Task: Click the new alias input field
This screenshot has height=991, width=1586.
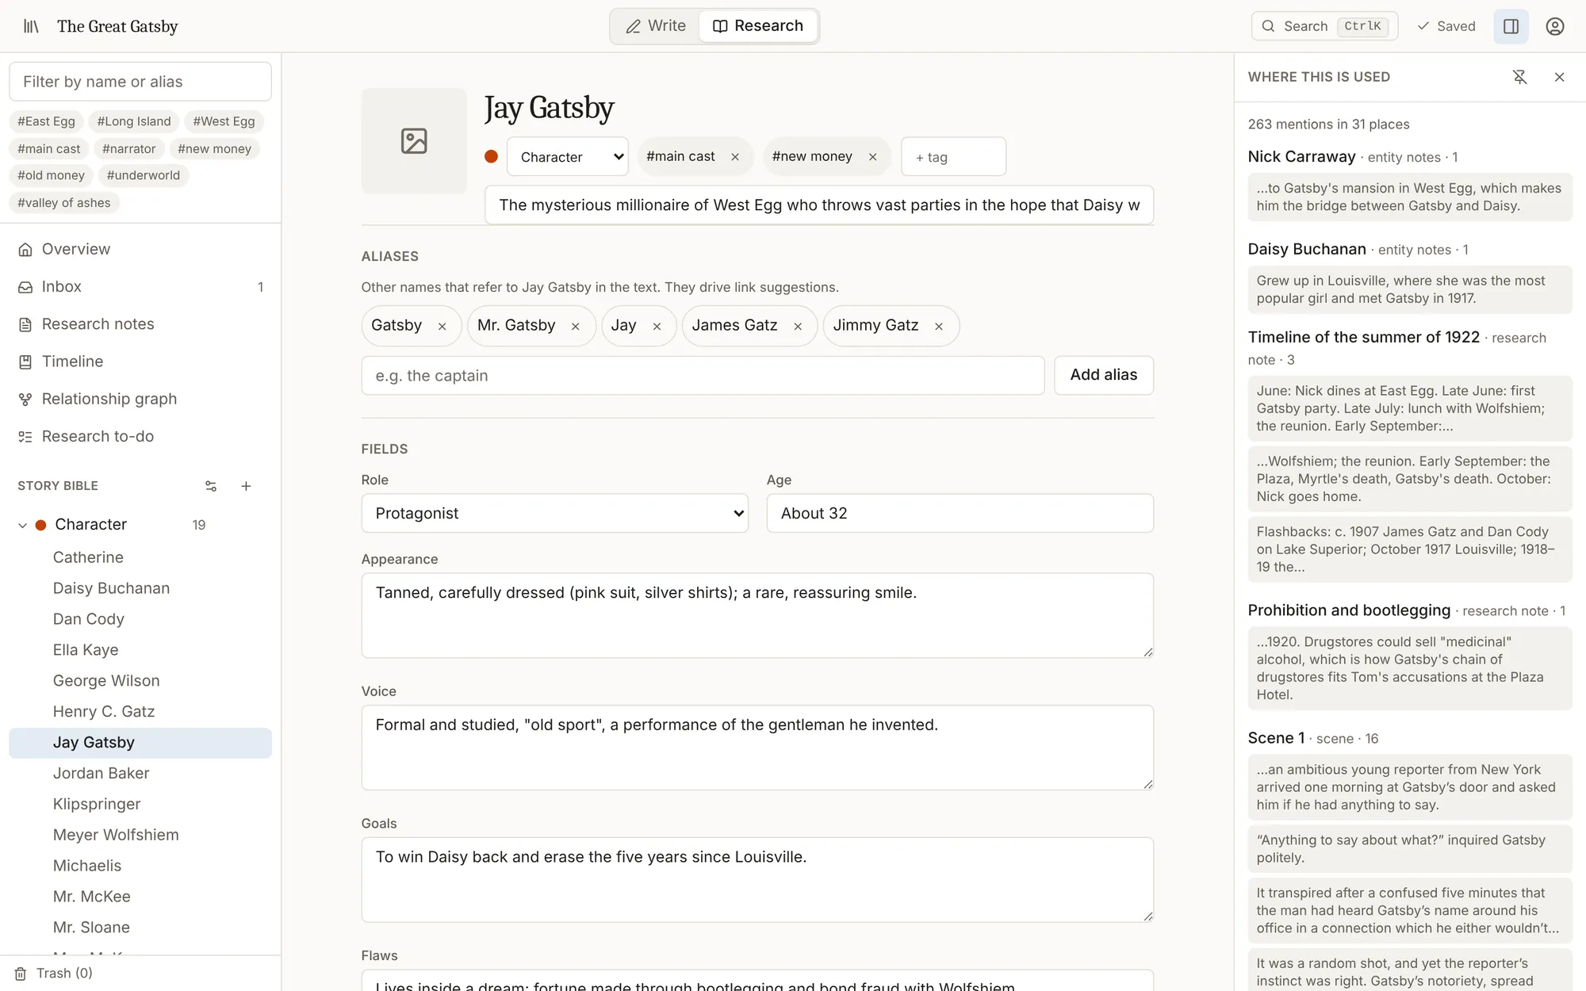Action: click(703, 375)
